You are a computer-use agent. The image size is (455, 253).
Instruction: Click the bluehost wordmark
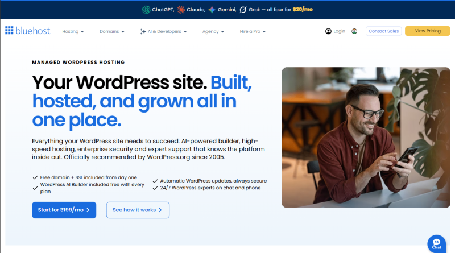tap(33, 31)
